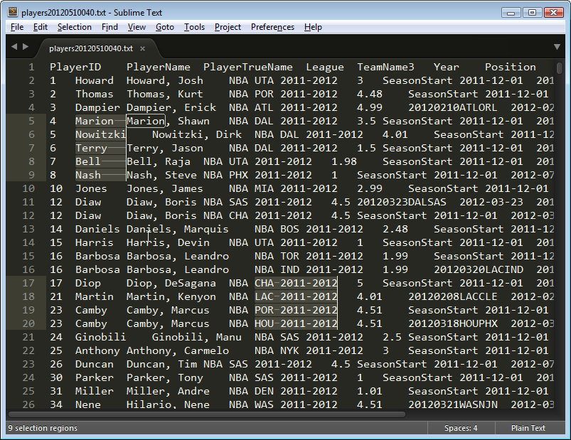
Task: Open the Selection menu
Action: point(75,27)
